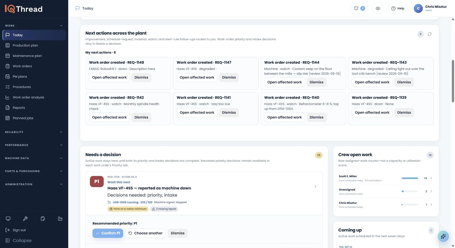Click the JOB-1005 running link

point(132,202)
